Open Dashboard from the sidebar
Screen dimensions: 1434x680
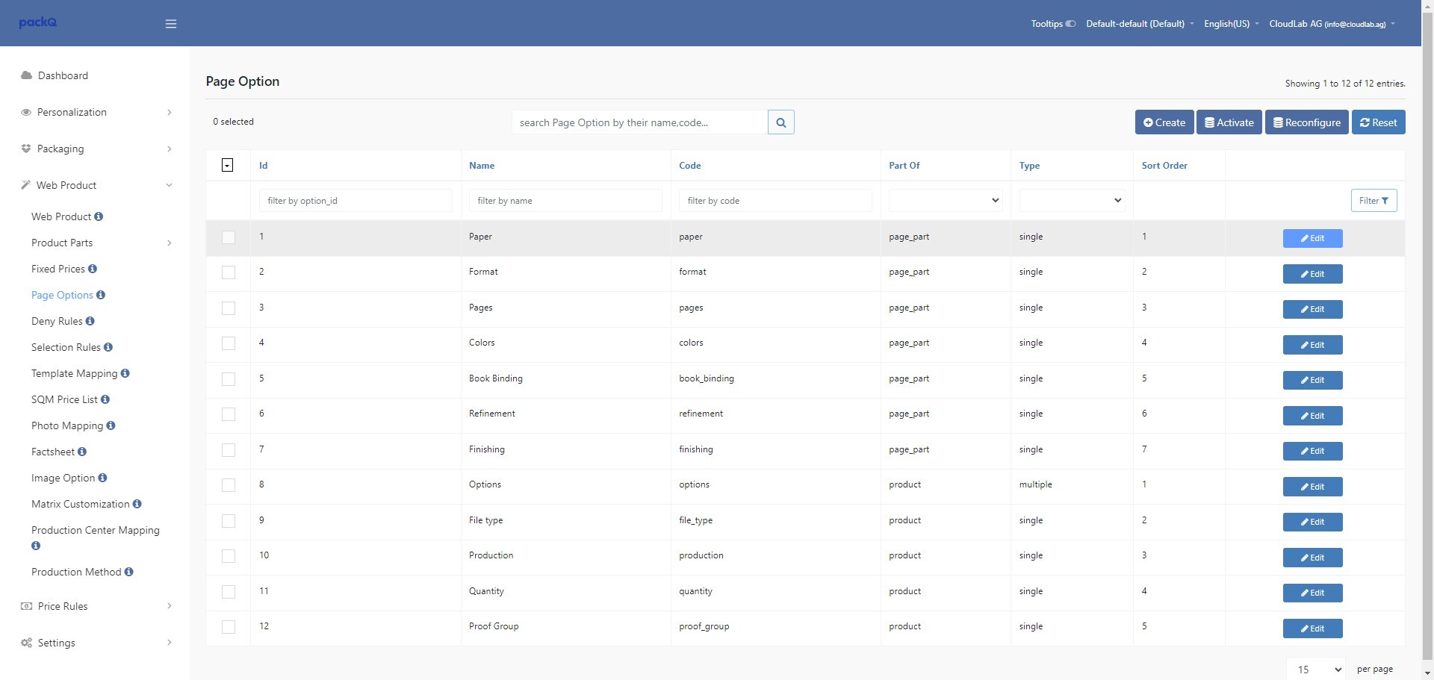(x=63, y=75)
